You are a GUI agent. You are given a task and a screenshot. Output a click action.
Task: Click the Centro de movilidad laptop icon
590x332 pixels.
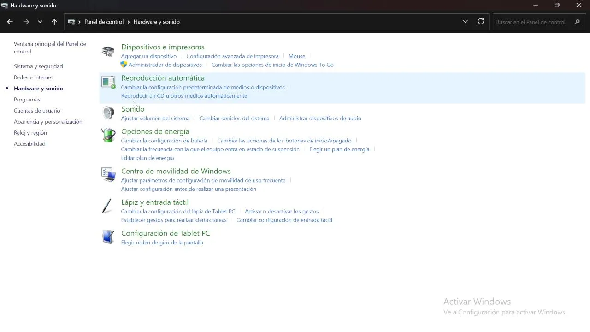click(x=108, y=175)
